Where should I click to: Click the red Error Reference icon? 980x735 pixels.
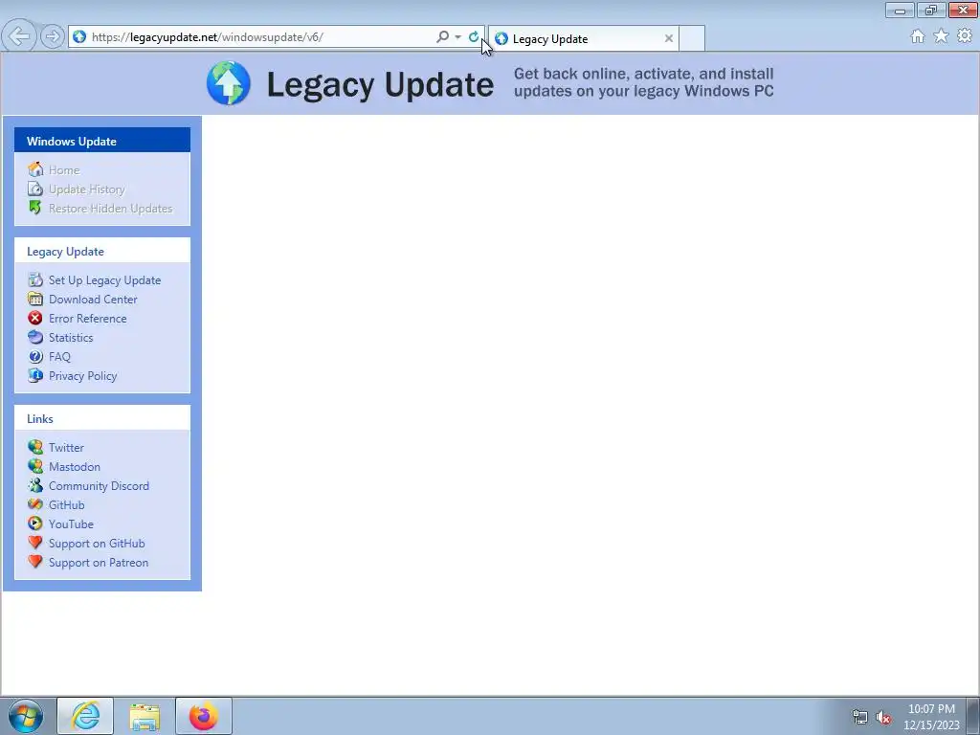pyautogui.click(x=35, y=318)
